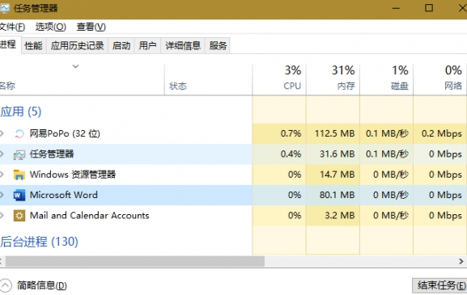Click the 任务管理器 process row icon
Viewport: 467px width, 295px height.
tap(19, 154)
